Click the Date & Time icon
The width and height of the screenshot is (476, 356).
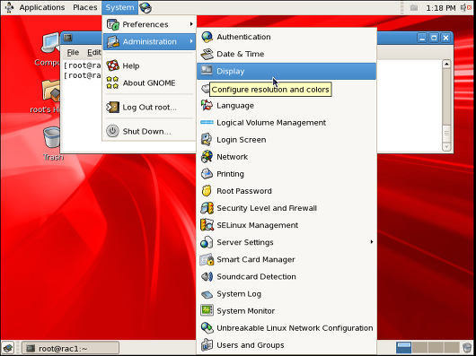click(x=207, y=54)
